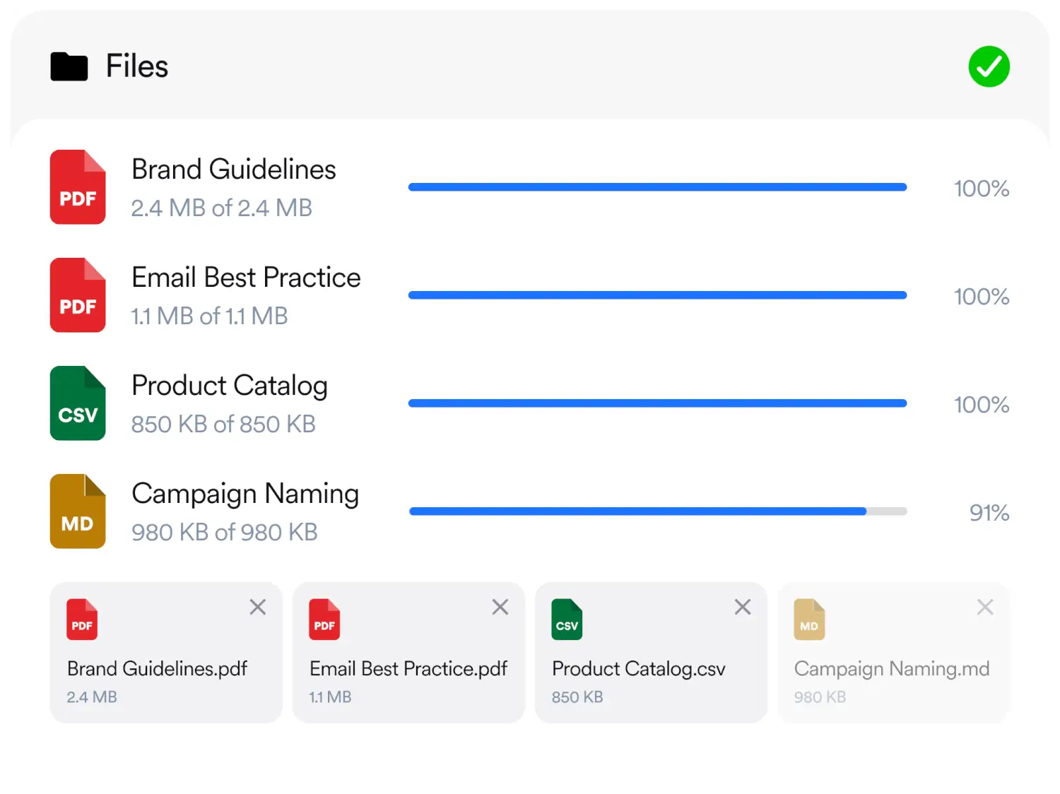
Task: Click the Product Catalog file name
Action: [x=230, y=386]
